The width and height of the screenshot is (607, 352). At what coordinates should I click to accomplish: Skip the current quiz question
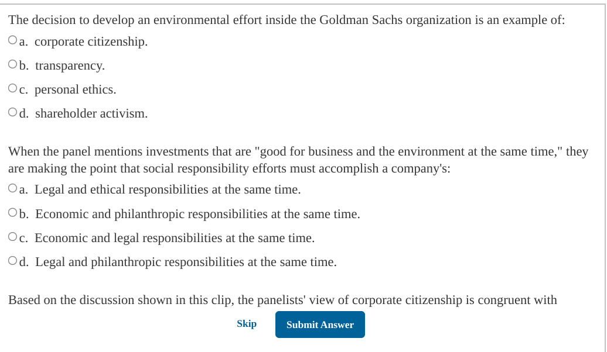coord(247,323)
